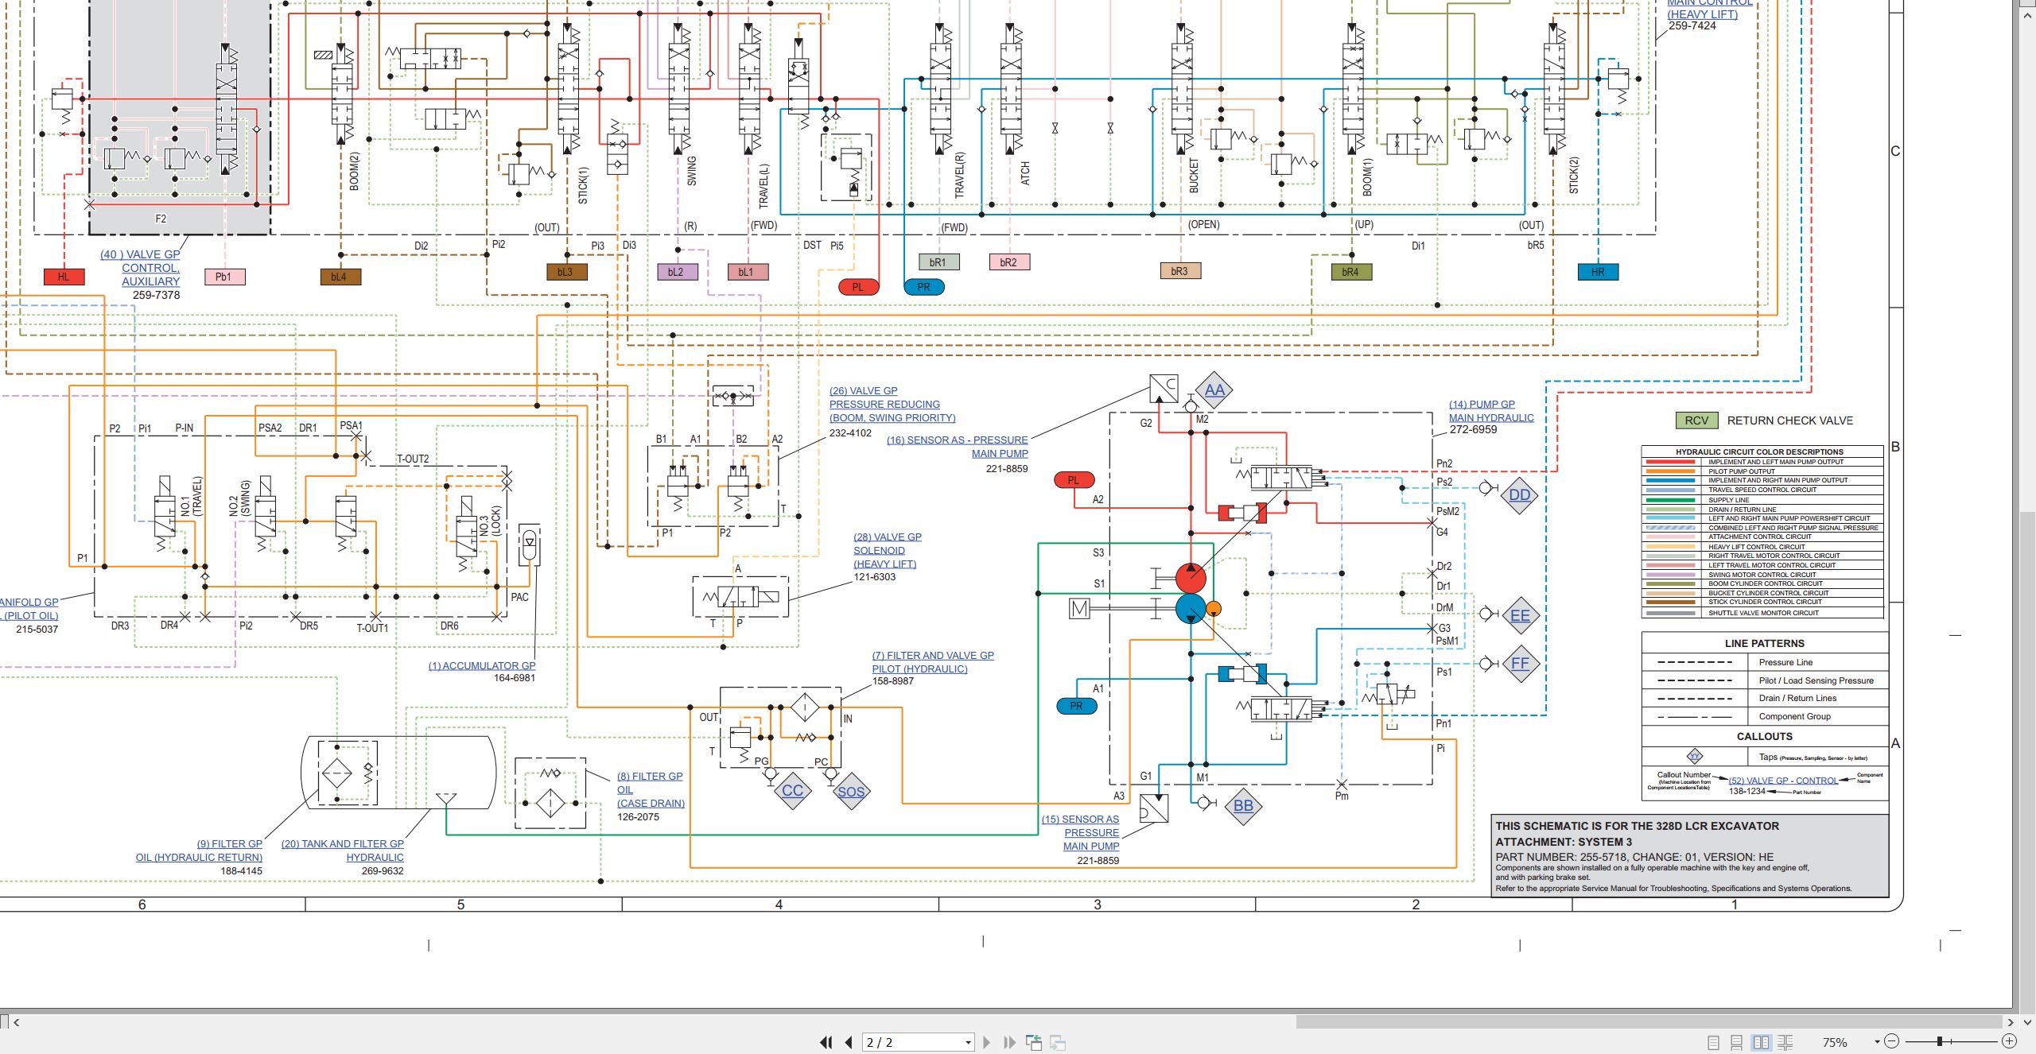2036x1054 pixels.
Task: Click the next view icon
Action: (1058, 1042)
